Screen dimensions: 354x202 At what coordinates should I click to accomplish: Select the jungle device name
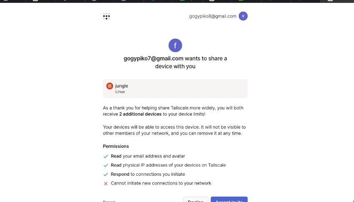pyautogui.click(x=121, y=86)
